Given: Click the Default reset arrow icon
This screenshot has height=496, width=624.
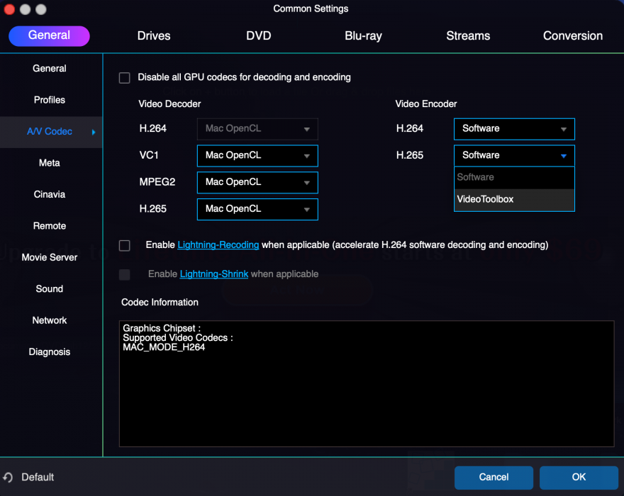Looking at the screenshot, I should [8, 478].
